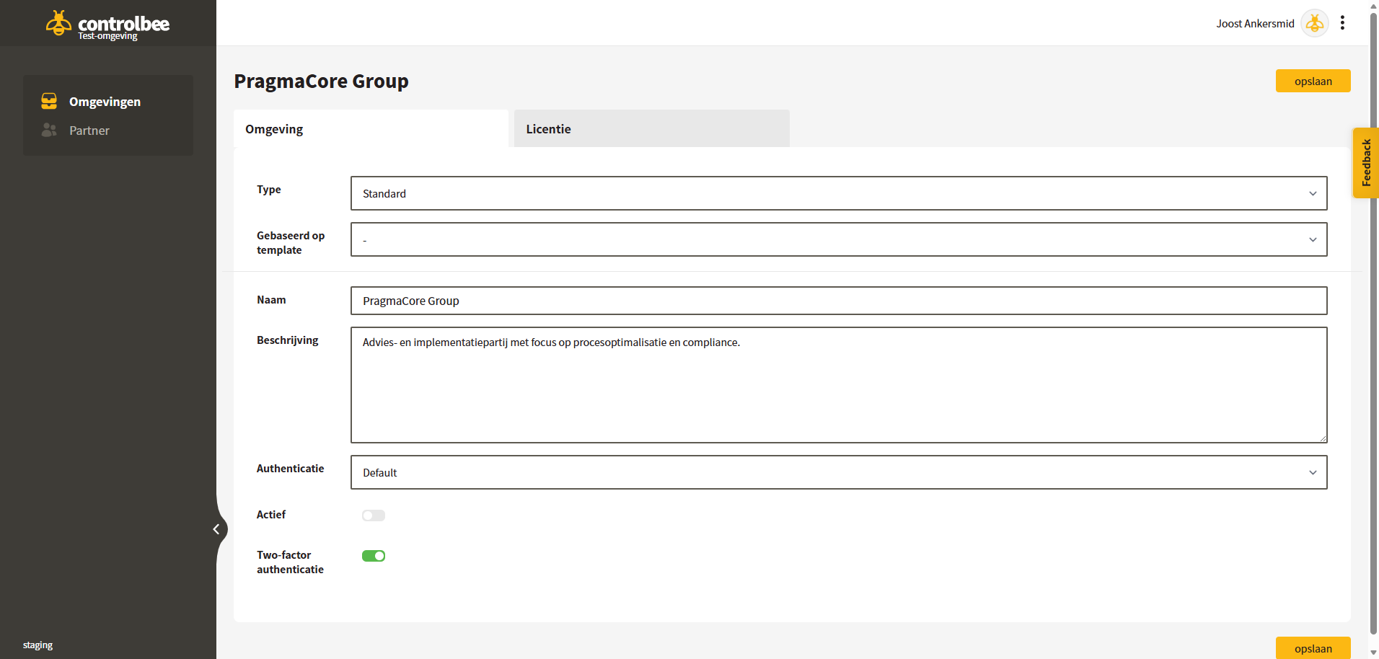The image size is (1379, 659).
Task: Click the user avatar bee icon
Action: [x=1315, y=23]
